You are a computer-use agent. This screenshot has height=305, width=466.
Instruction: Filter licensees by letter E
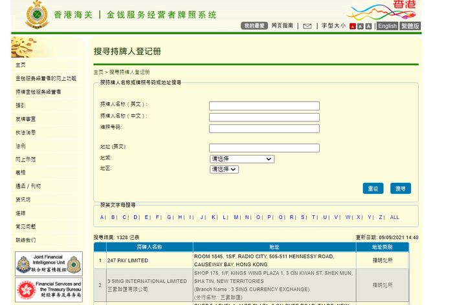pyautogui.click(x=146, y=217)
